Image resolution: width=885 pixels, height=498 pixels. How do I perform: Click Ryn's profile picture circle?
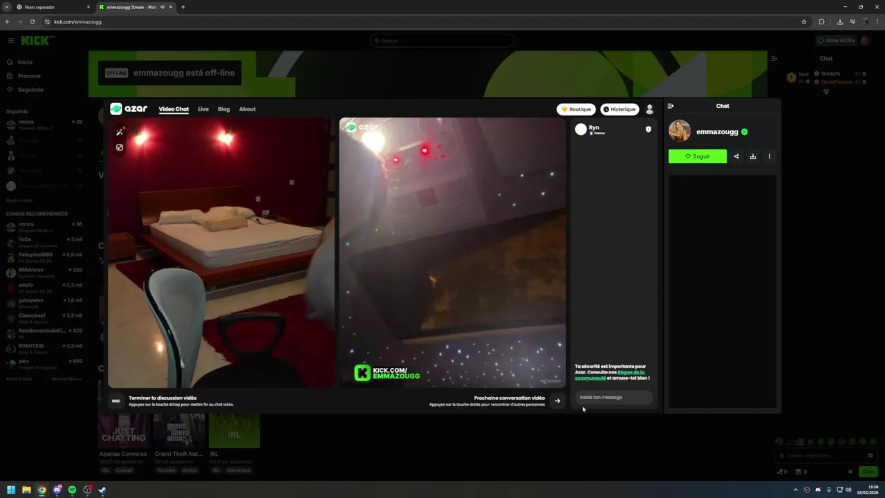click(x=581, y=129)
